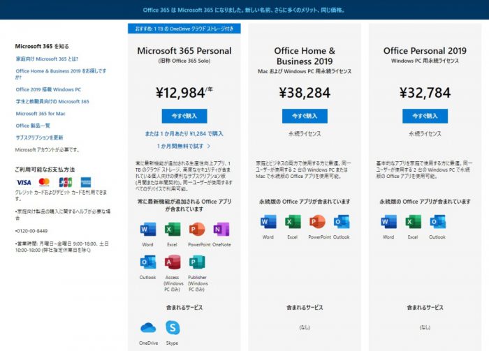
Task: Click the Mastercard payment logo
Action: click(44, 182)
